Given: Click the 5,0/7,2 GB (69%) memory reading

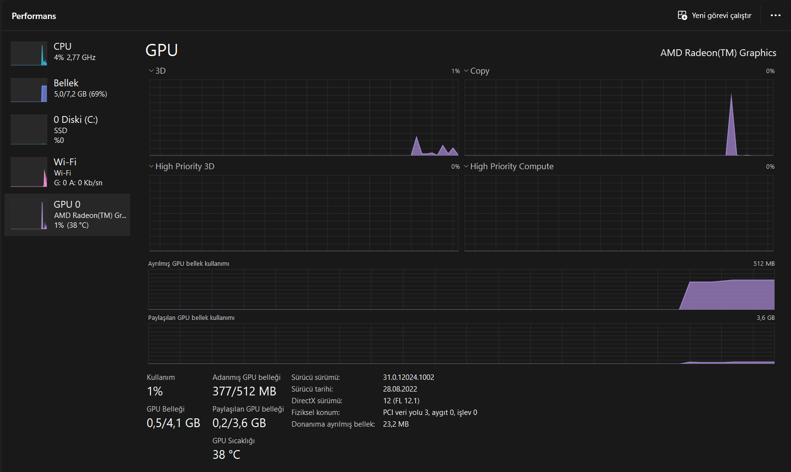Looking at the screenshot, I should 80,94.
